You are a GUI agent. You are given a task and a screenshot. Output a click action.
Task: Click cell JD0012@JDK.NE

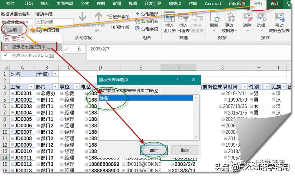click(141, 164)
